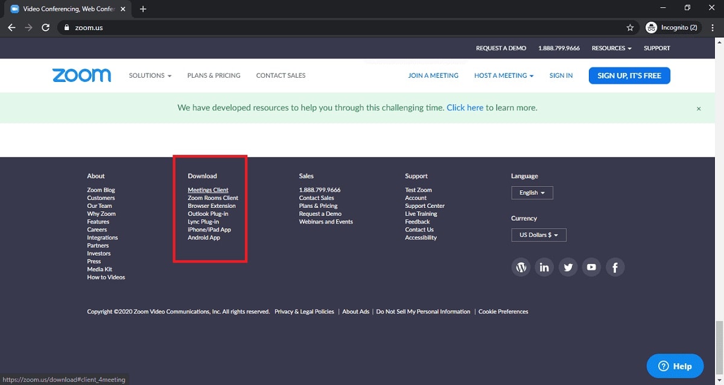Screen dimensions: 724x385
Task: View site info via the lock icon
Action: (66, 28)
